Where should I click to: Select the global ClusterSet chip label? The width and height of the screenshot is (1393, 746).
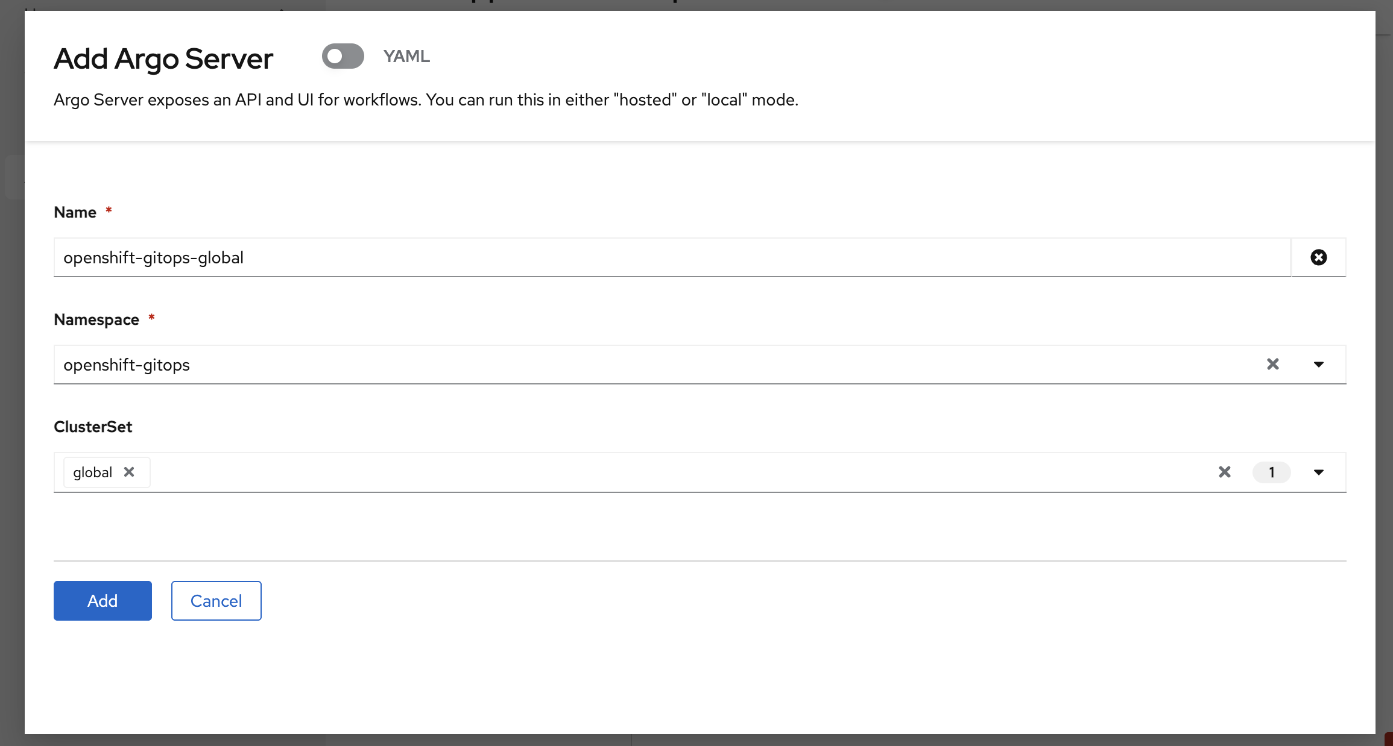click(x=93, y=472)
